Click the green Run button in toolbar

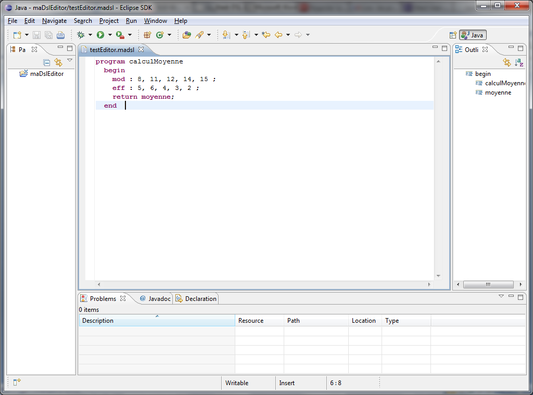(100, 35)
